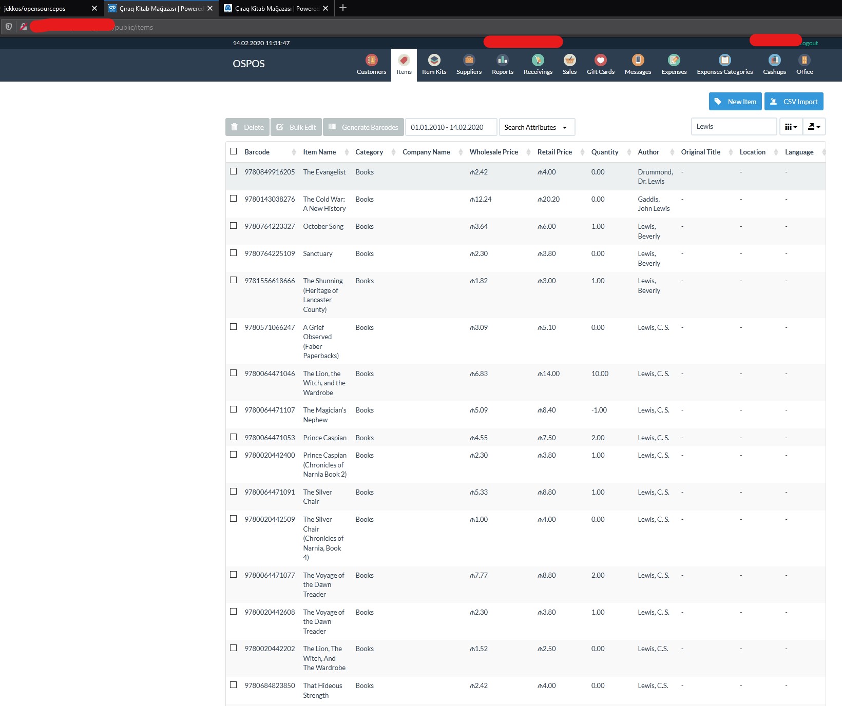Open the Receivings module icon
The width and height of the screenshot is (842, 706).
[x=538, y=60]
